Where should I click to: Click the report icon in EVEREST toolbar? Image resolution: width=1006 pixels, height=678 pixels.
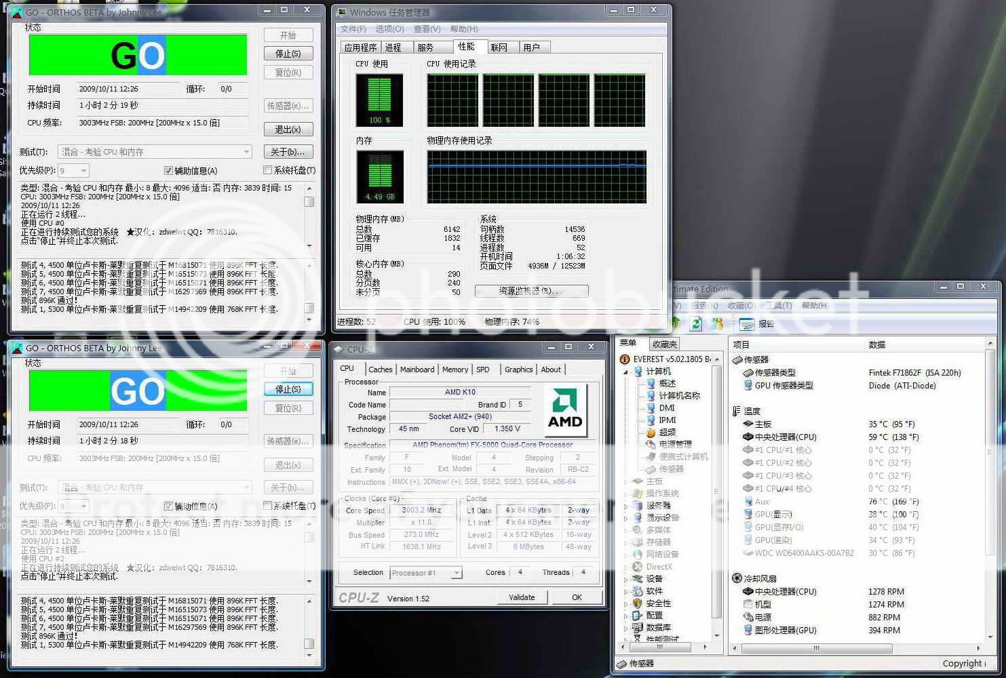[x=747, y=324]
